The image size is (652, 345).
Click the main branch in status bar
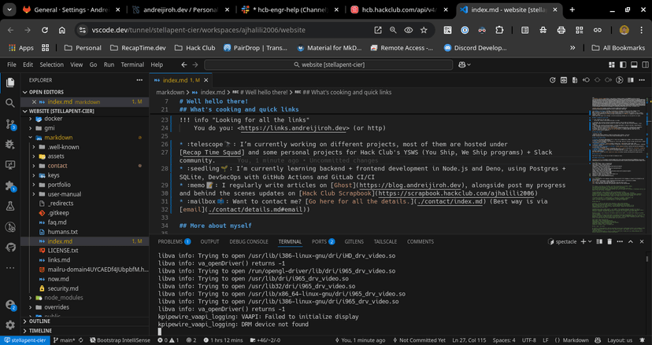click(x=65, y=340)
